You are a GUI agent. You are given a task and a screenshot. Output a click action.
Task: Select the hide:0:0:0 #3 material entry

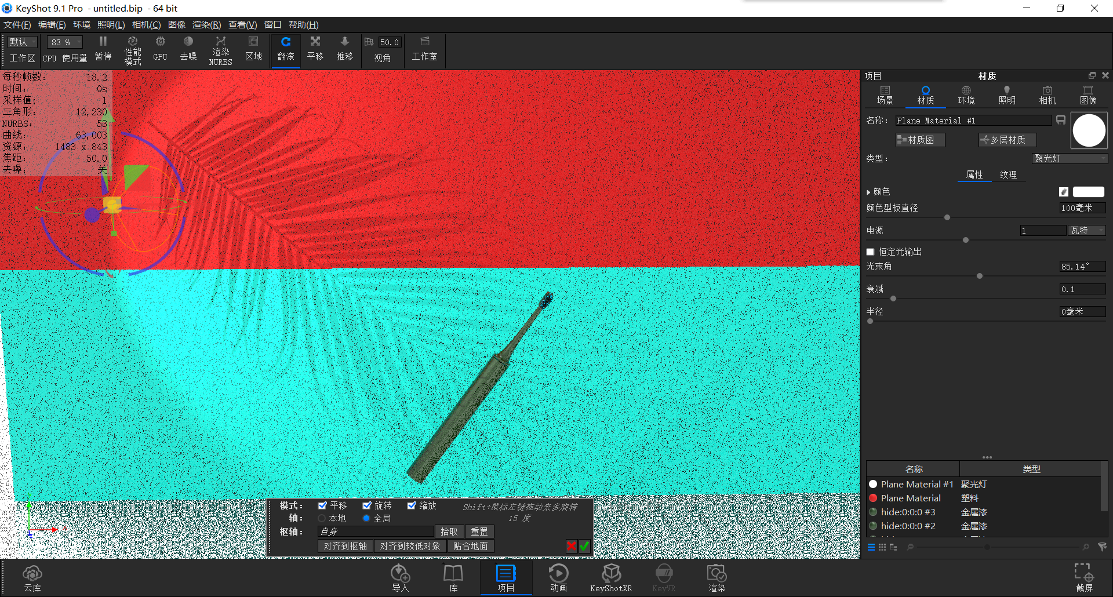point(908,512)
